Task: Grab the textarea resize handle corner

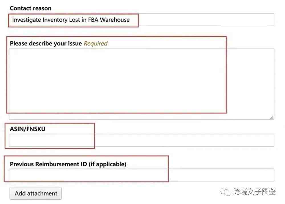Action: (x=272, y=117)
